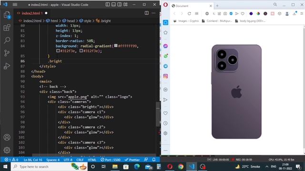This screenshot has height=171, width=305.
Task: Open the VS Code hamburger application menu
Action: coord(15,4)
